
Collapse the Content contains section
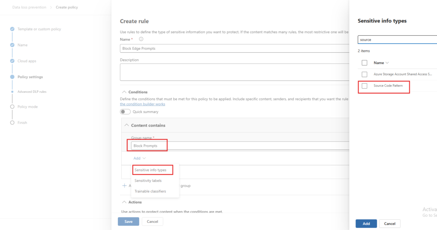(127, 125)
